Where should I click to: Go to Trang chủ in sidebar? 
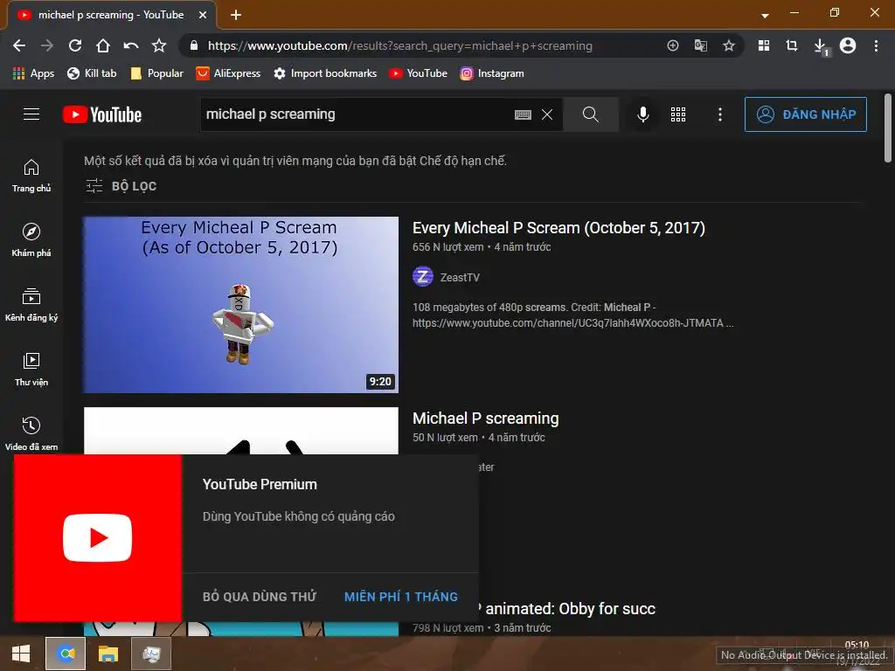(31, 176)
